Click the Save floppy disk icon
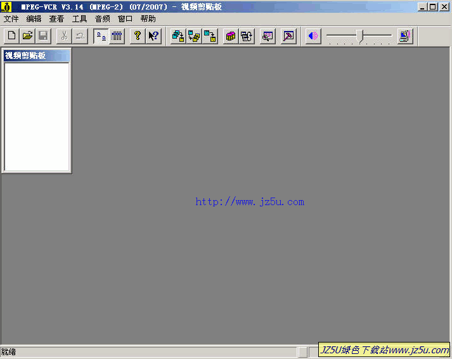This screenshot has height=359, width=452. click(x=43, y=36)
